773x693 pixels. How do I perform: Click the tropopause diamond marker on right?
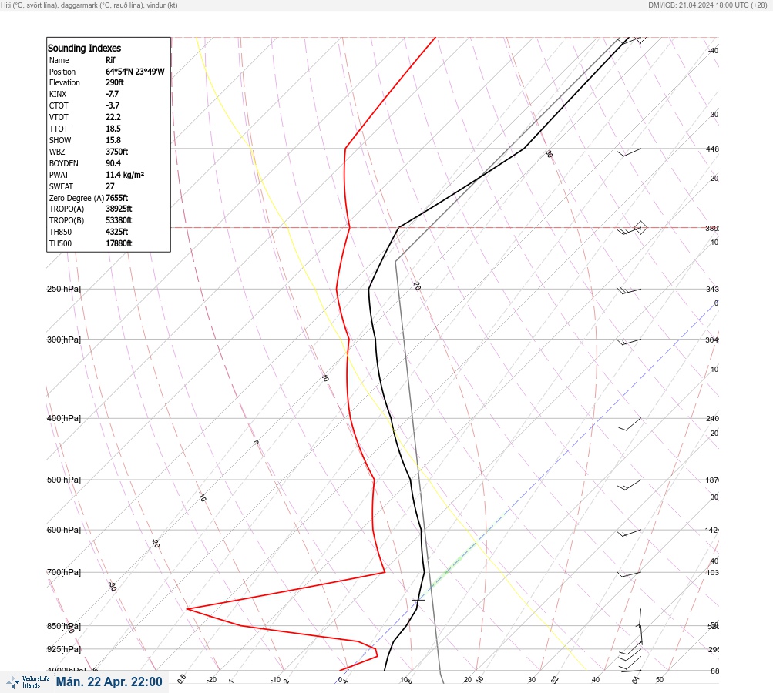coord(640,228)
